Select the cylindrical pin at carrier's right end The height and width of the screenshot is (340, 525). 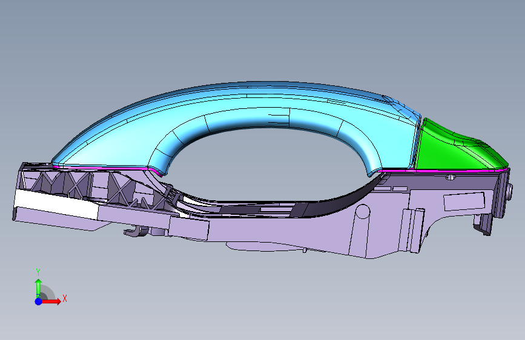[x=510, y=193]
